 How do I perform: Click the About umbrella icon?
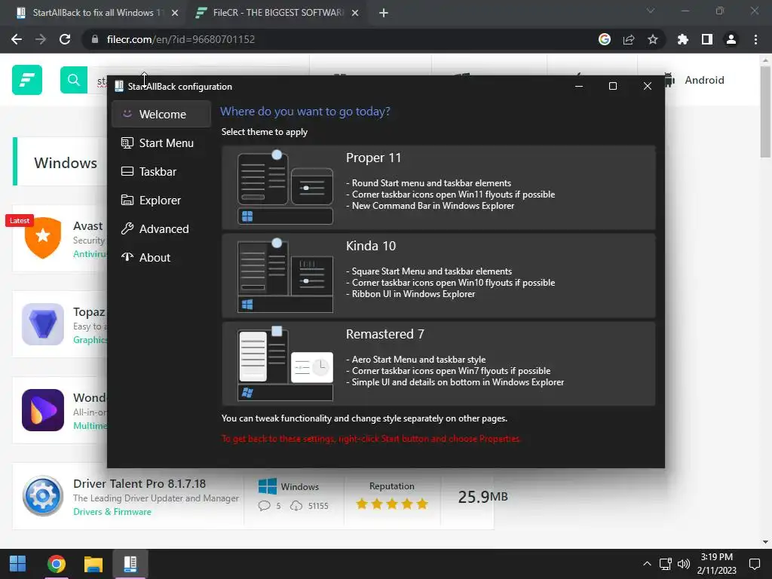pos(127,256)
